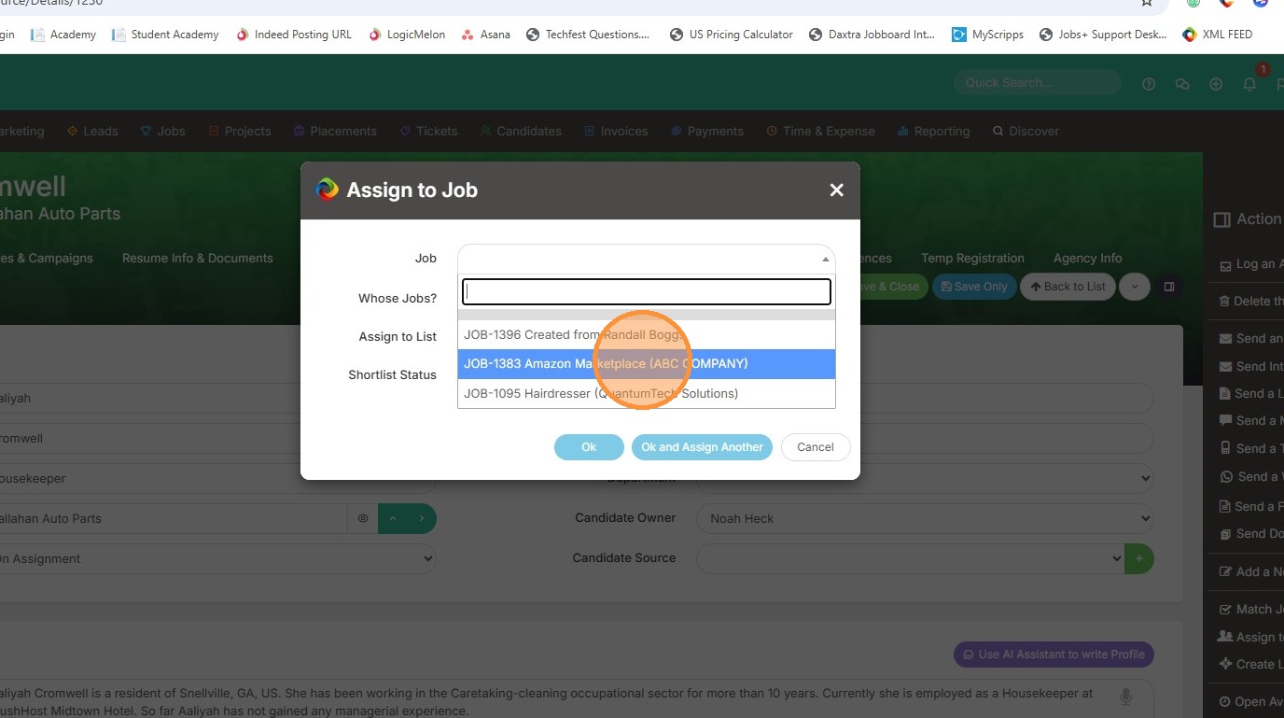This screenshot has width=1284, height=718.
Task: Go to Leads in navigation bar
Action: tap(92, 132)
